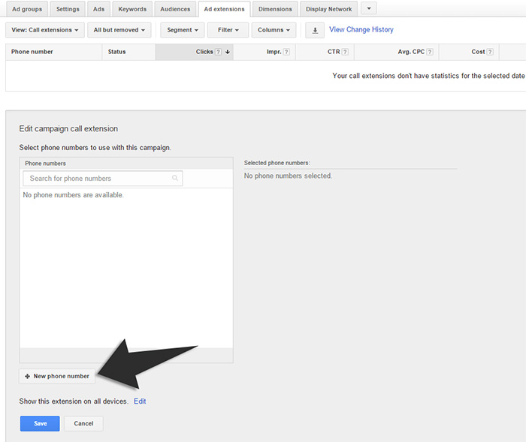
Task: Open the View: Call extensions dropdown
Action: point(44,30)
